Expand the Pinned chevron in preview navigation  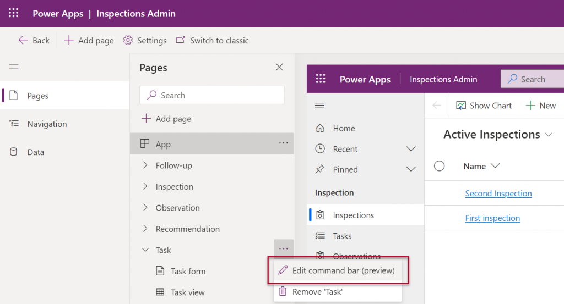pyautogui.click(x=411, y=169)
